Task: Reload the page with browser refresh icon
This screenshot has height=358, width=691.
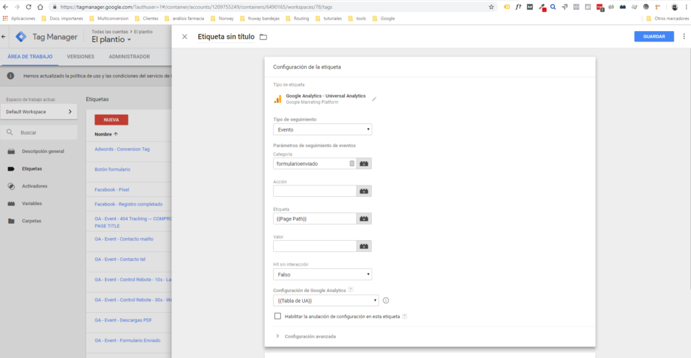Action: tap(28, 7)
